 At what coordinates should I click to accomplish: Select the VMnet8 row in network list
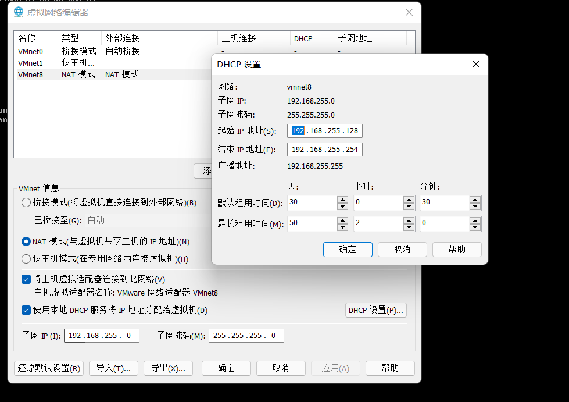coord(114,74)
